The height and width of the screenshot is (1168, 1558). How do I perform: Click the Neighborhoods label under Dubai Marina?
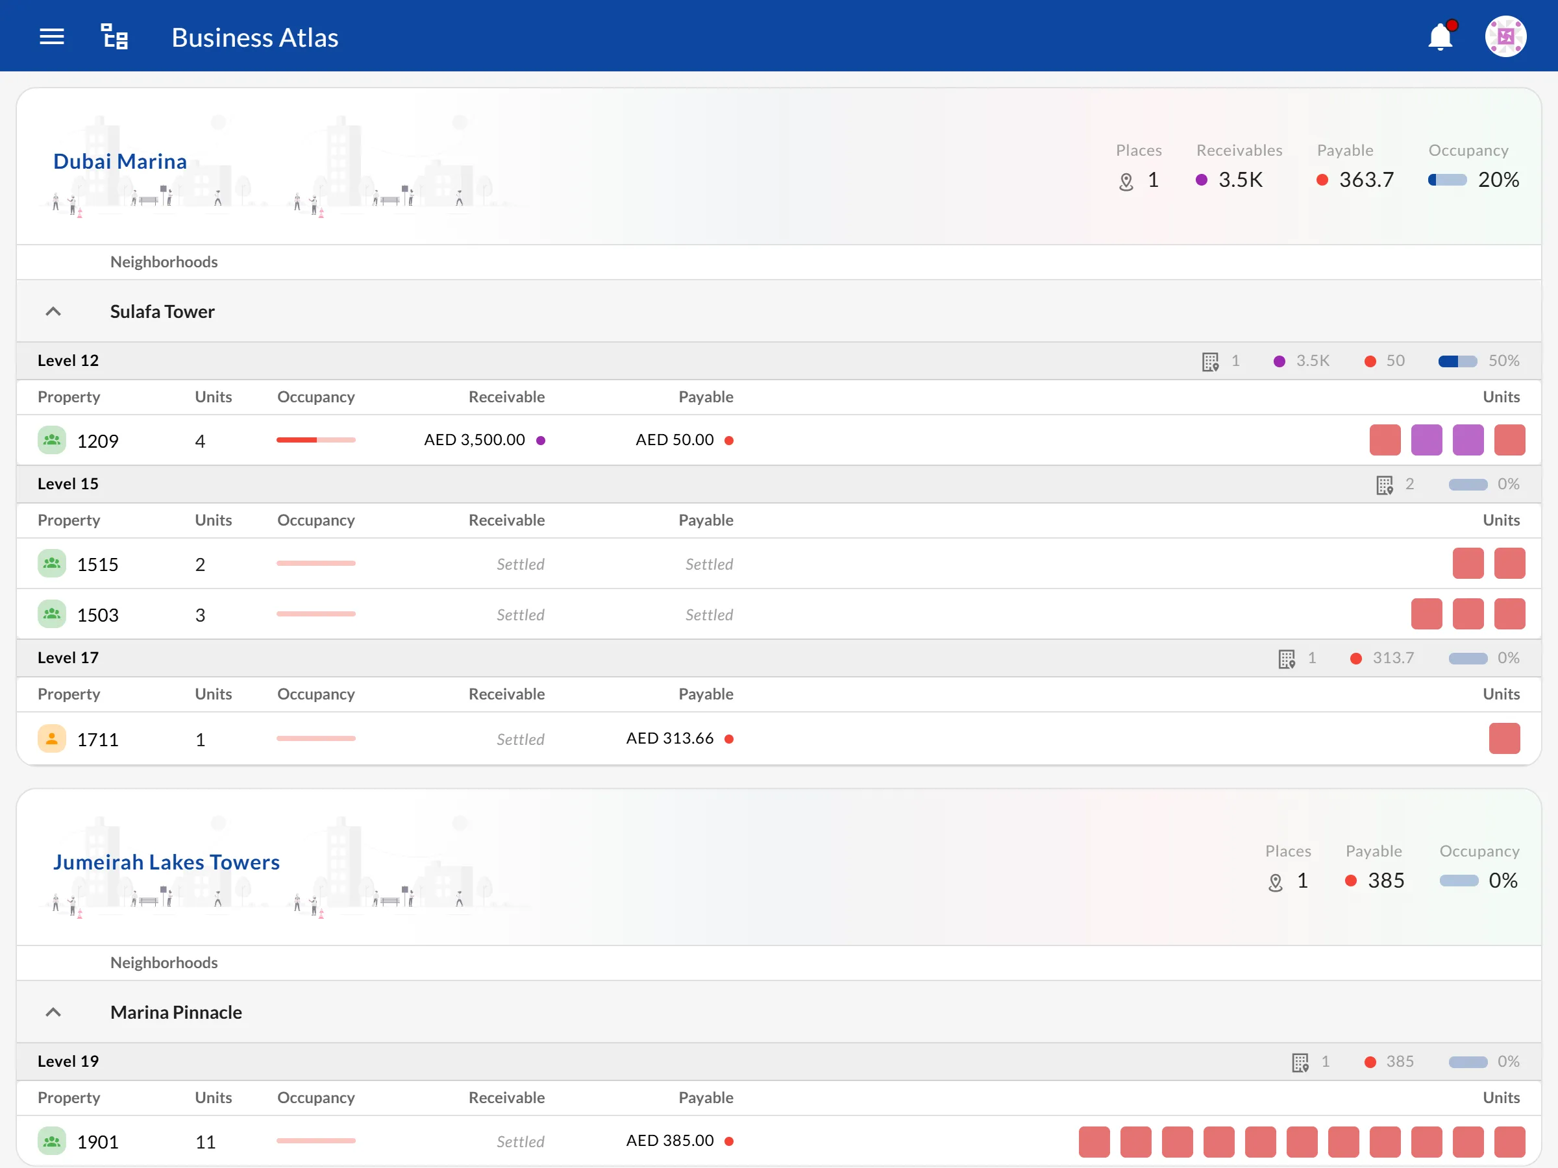pos(164,262)
